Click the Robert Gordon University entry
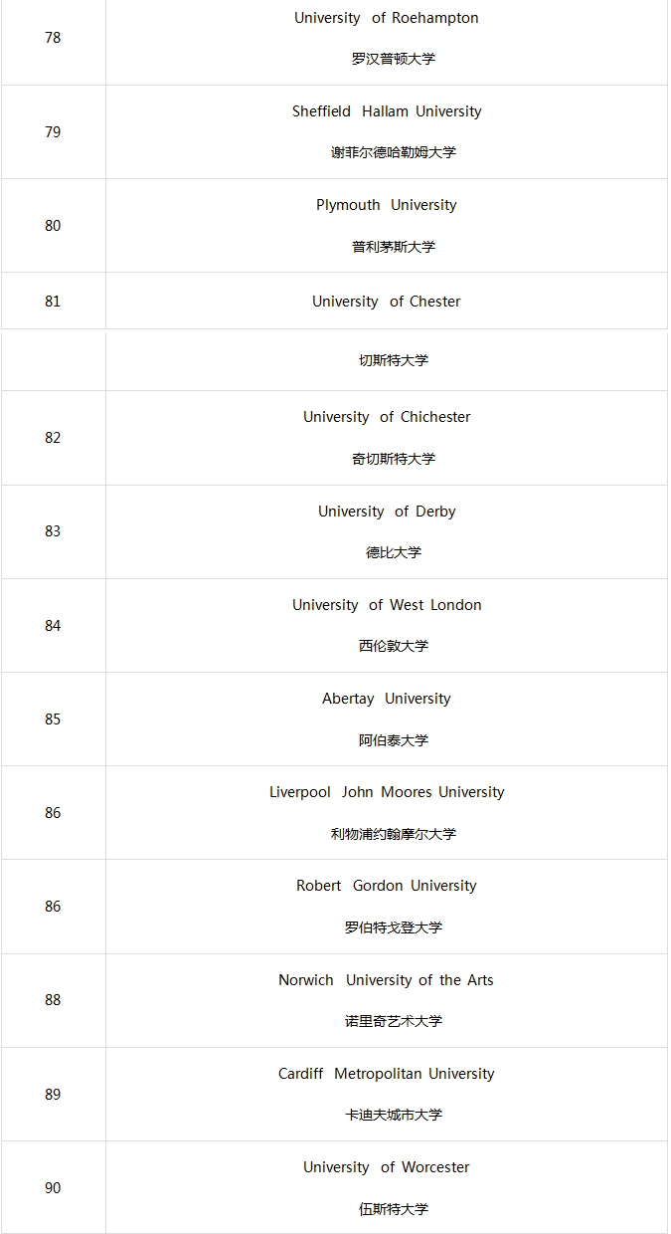 [386, 886]
